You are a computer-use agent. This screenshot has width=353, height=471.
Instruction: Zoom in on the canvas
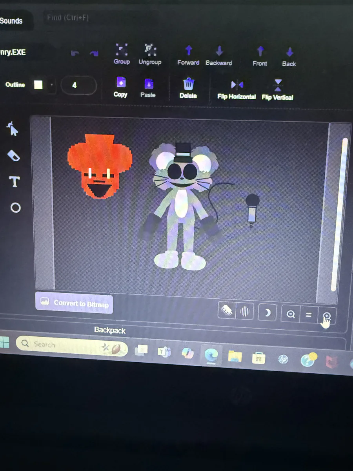(327, 315)
